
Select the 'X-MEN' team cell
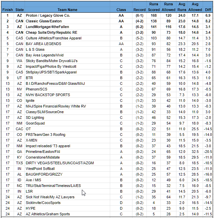click(67, 141)
